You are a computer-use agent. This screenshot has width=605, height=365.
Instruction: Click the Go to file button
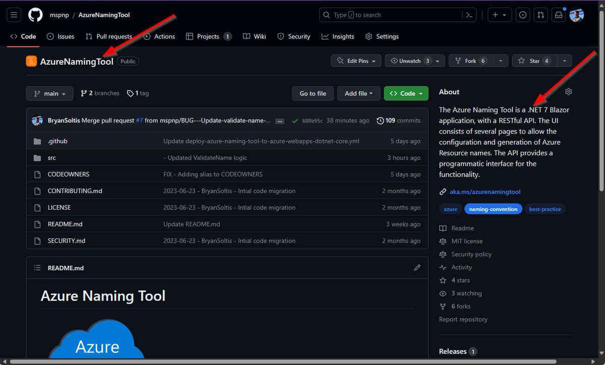(x=313, y=93)
